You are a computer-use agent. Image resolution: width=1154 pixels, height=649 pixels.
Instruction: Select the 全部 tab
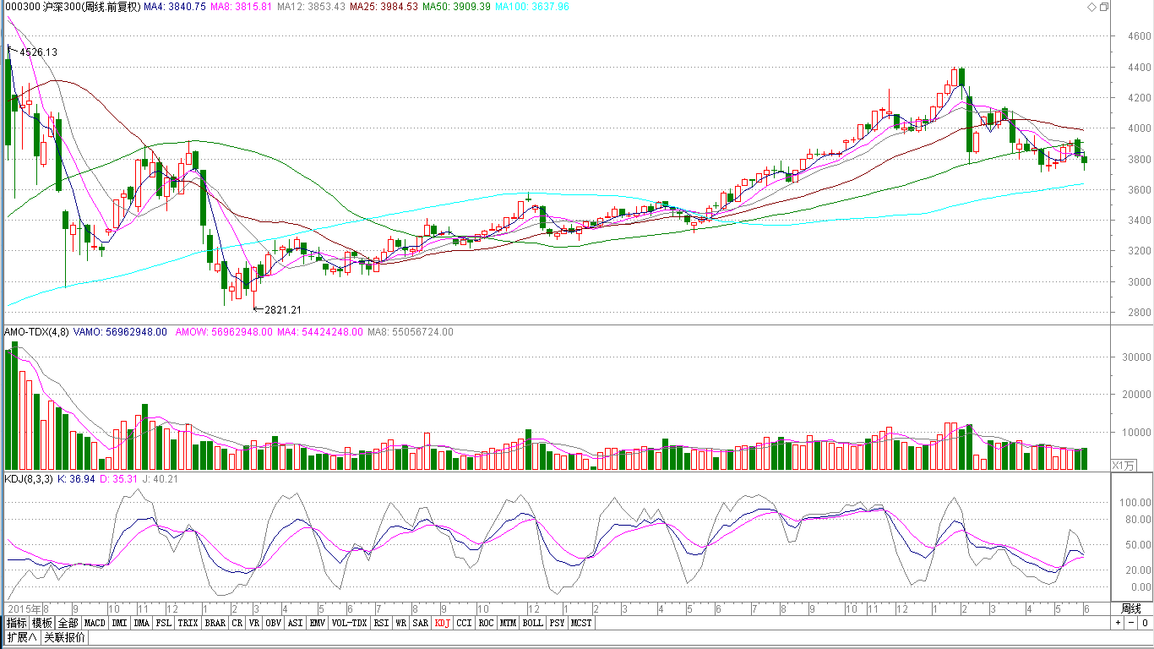[x=68, y=623]
